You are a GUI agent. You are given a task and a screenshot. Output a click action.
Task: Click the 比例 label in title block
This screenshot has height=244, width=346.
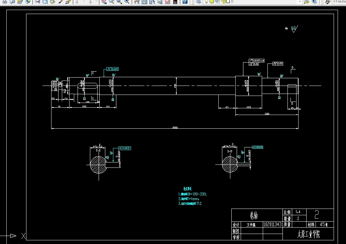tap(287, 212)
